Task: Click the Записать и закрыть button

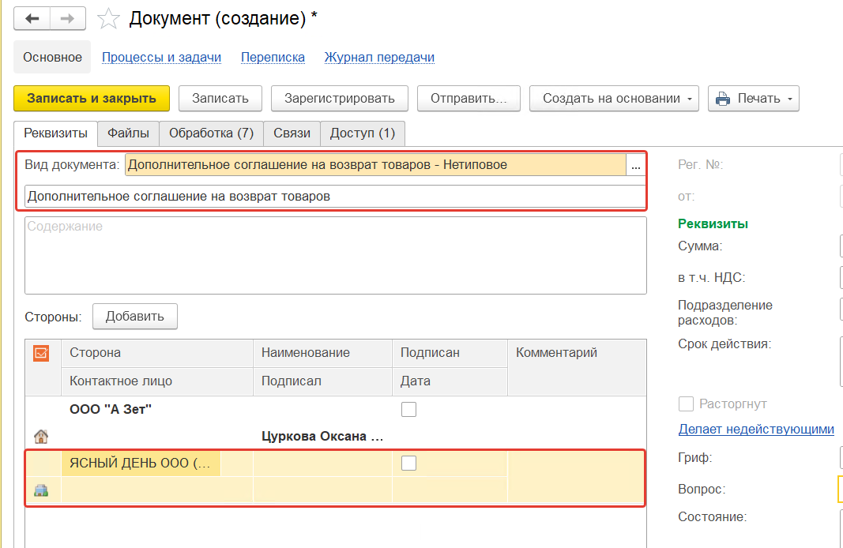Action: (x=92, y=99)
